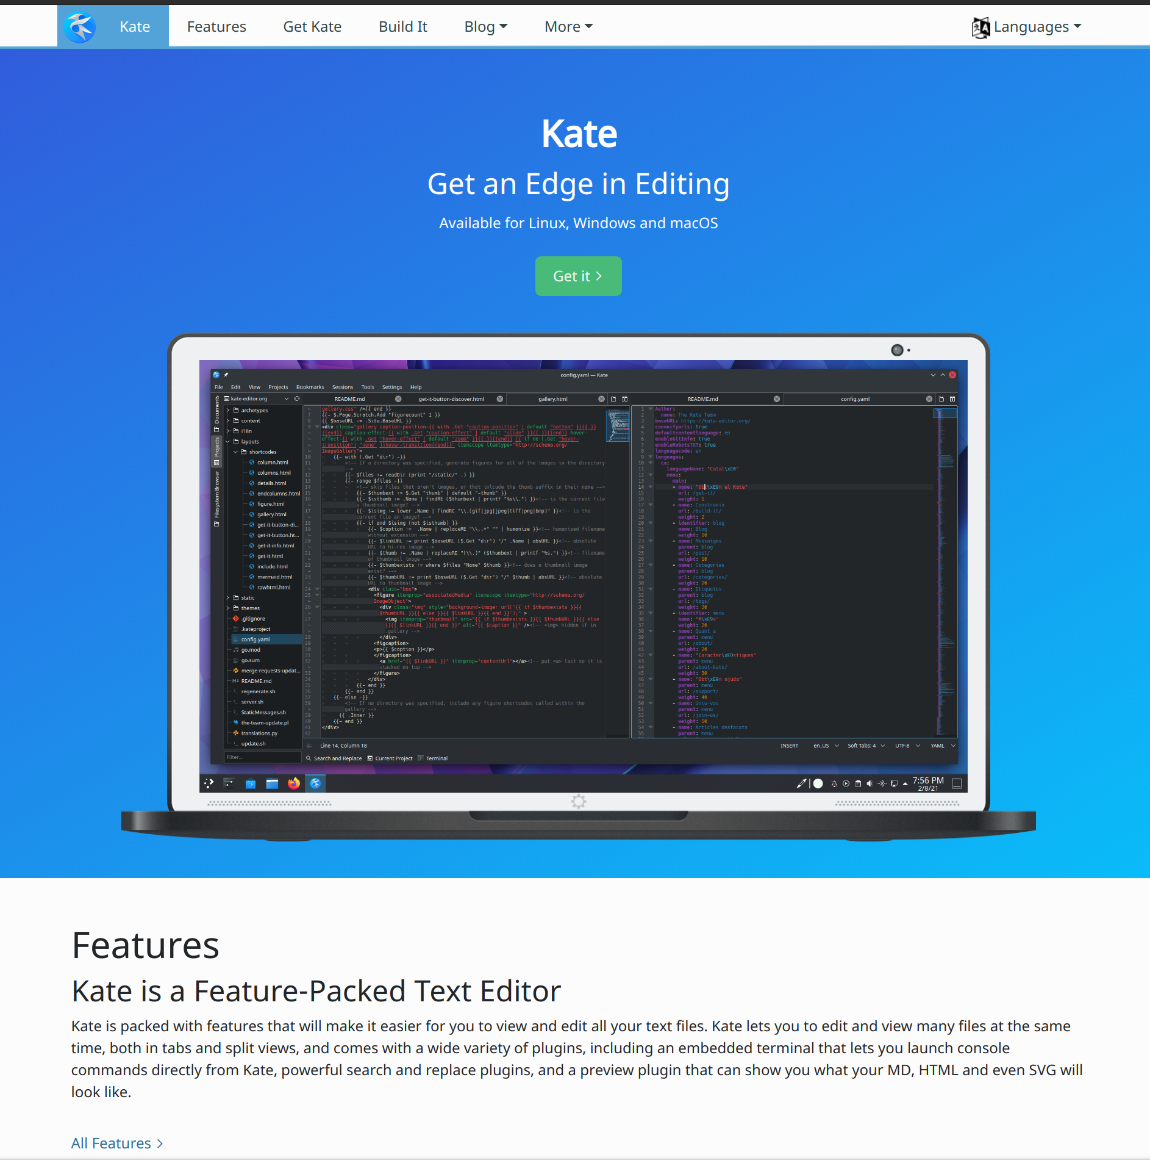Follow the All Features link
The height and width of the screenshot is (1160, 1150).
click(x=117, y=1143)
